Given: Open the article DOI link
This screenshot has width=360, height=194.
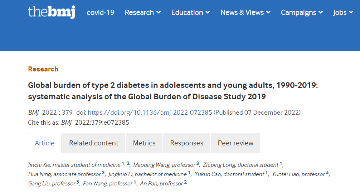Looking at the screenshot, I should pos(150,113).
